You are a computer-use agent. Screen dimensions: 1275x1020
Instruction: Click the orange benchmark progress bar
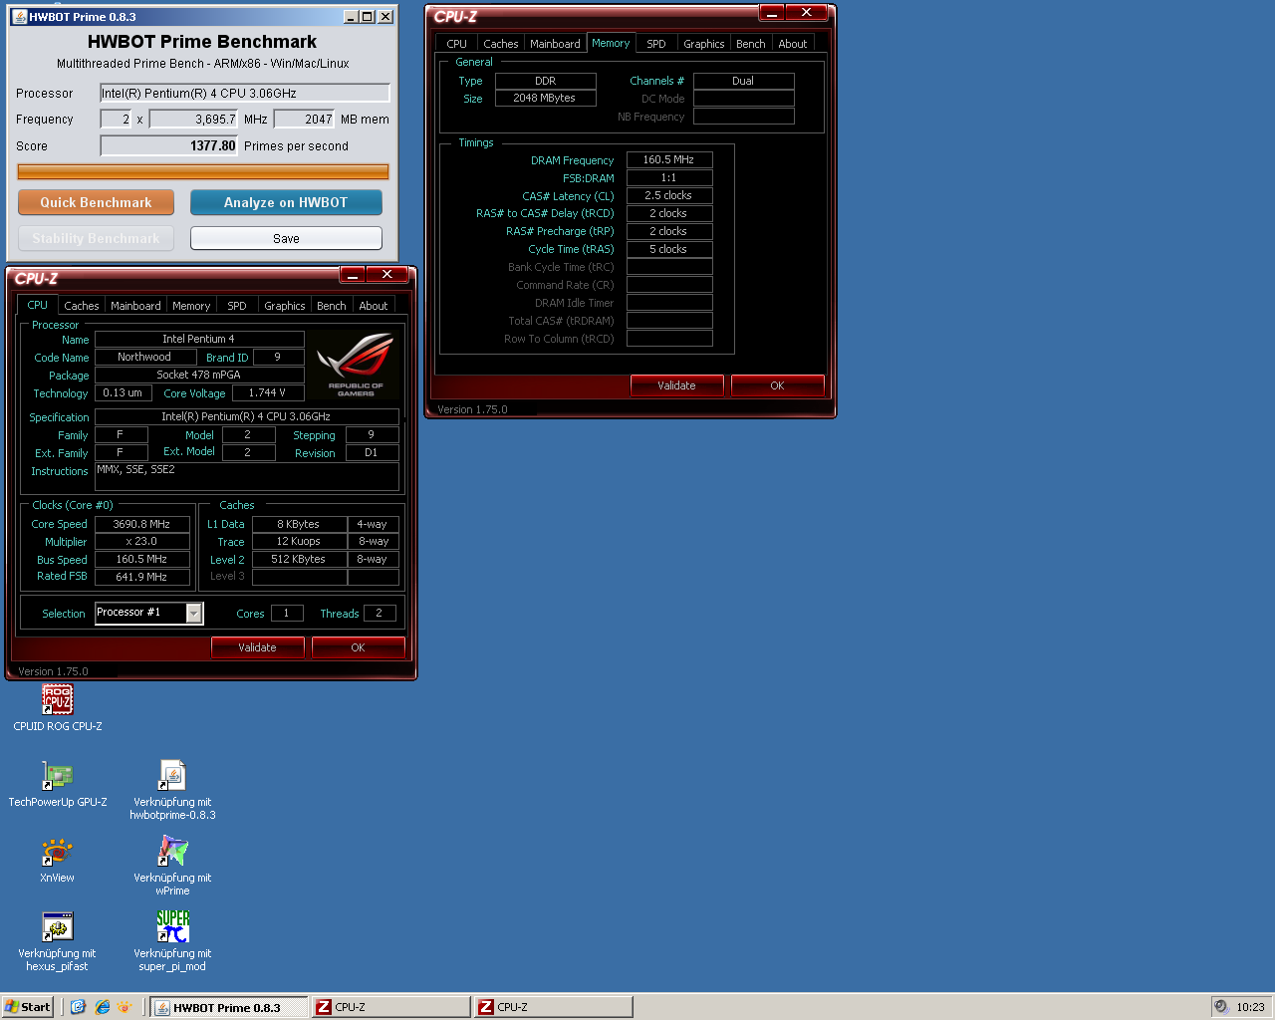coord(203,172)
